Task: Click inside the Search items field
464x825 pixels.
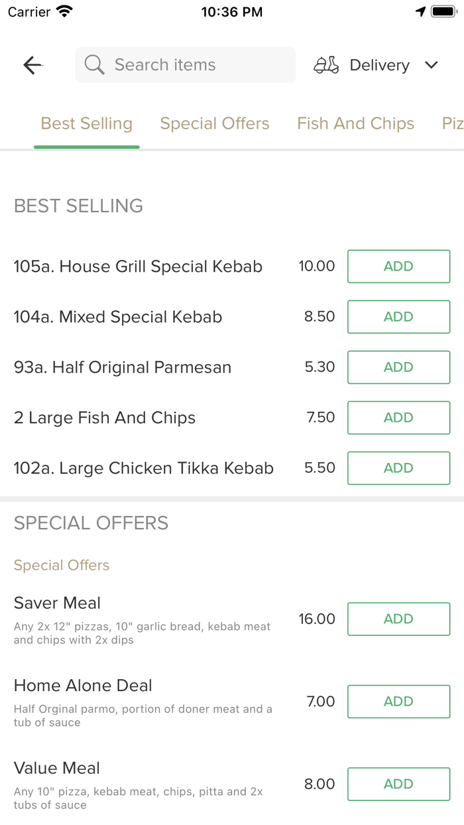Action: click(185, 64)
